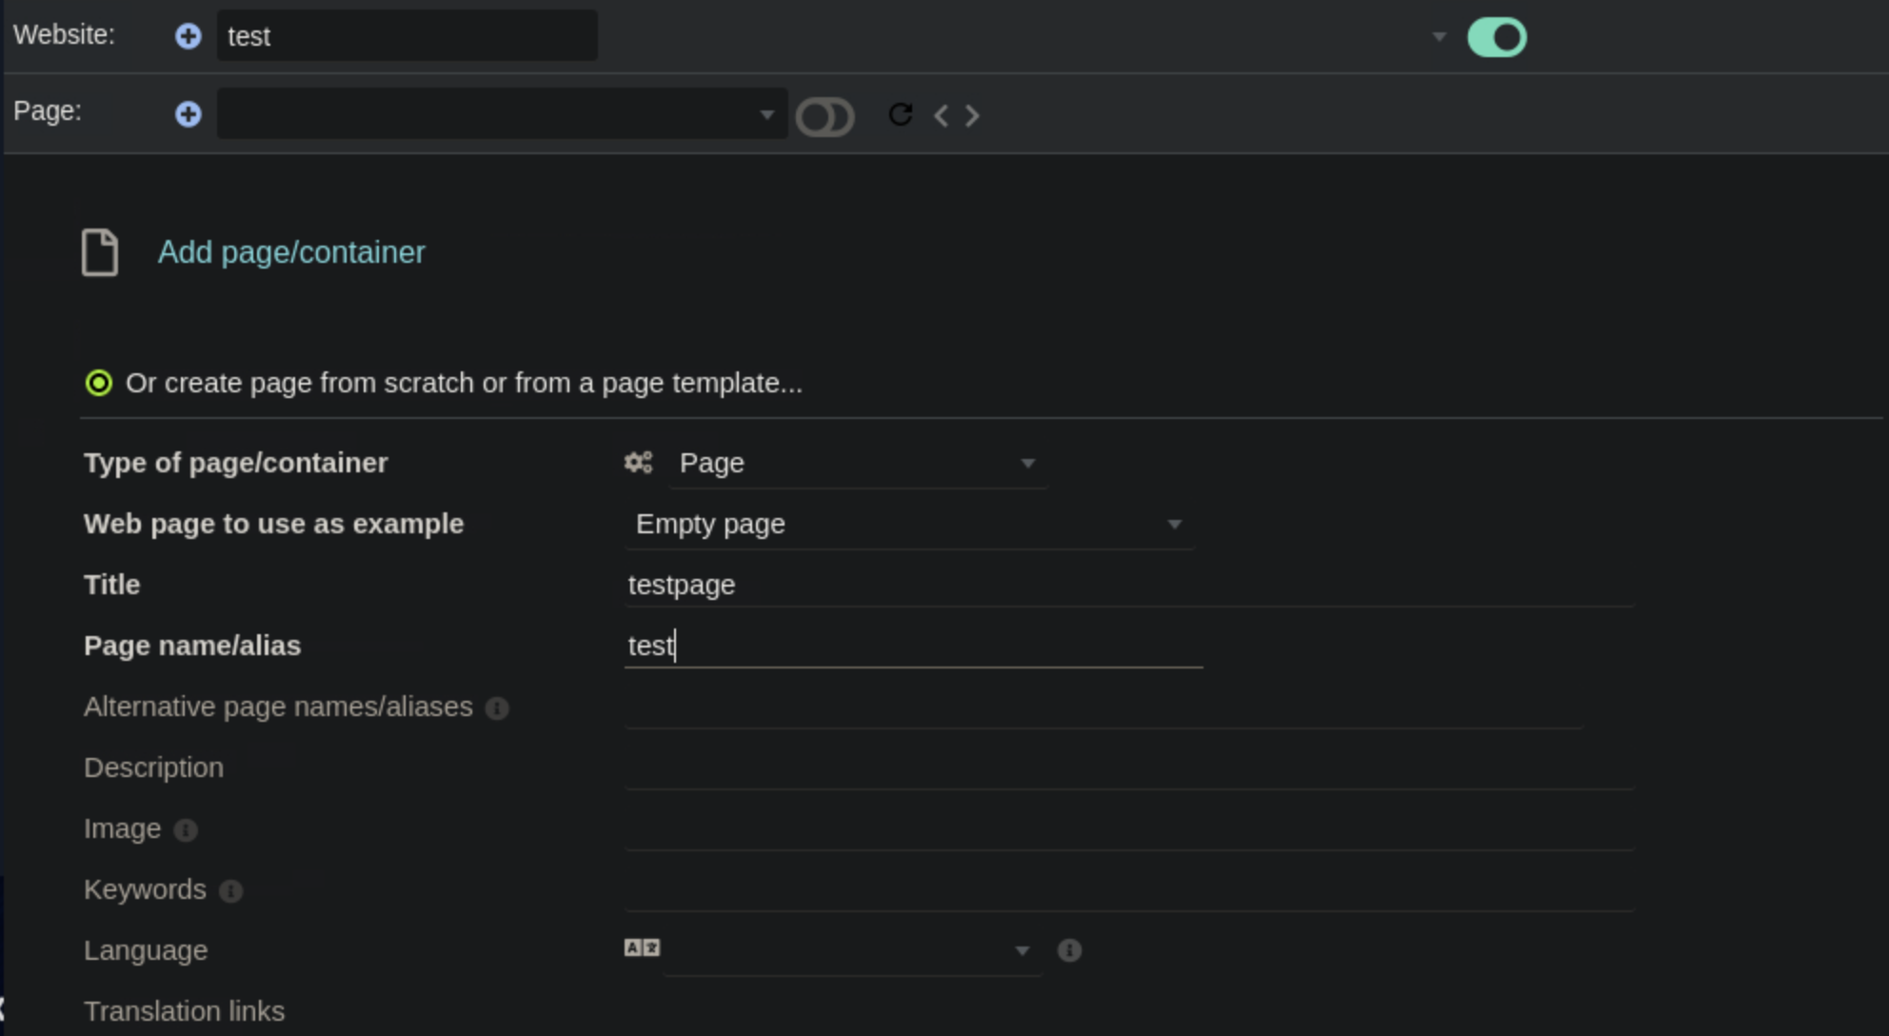The width and height of the screenshot is (1889, 1036).
Task: Click the plus icon next to Website
Action: (189, 36)
